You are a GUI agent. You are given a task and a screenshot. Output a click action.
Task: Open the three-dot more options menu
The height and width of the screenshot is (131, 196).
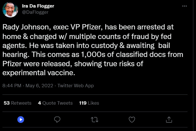point(184,6)
